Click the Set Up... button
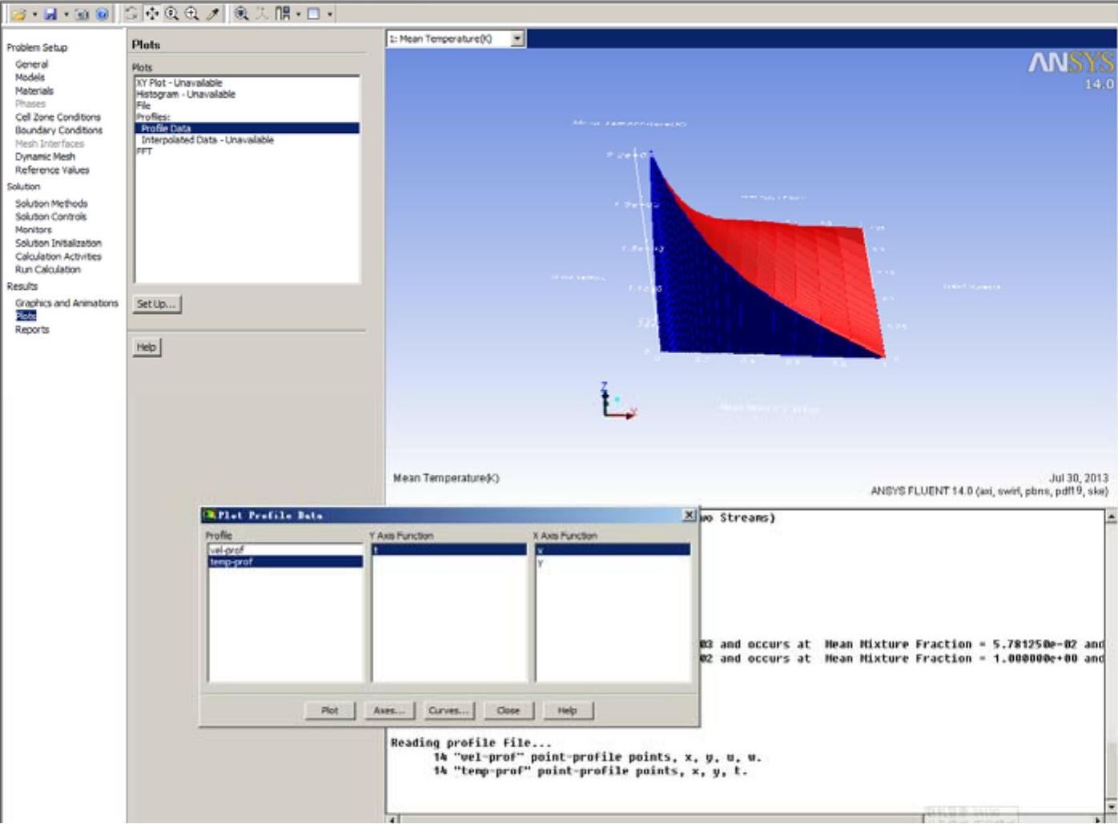The height and width of the screenshot is (824, 1118). (x=156, y=304)
